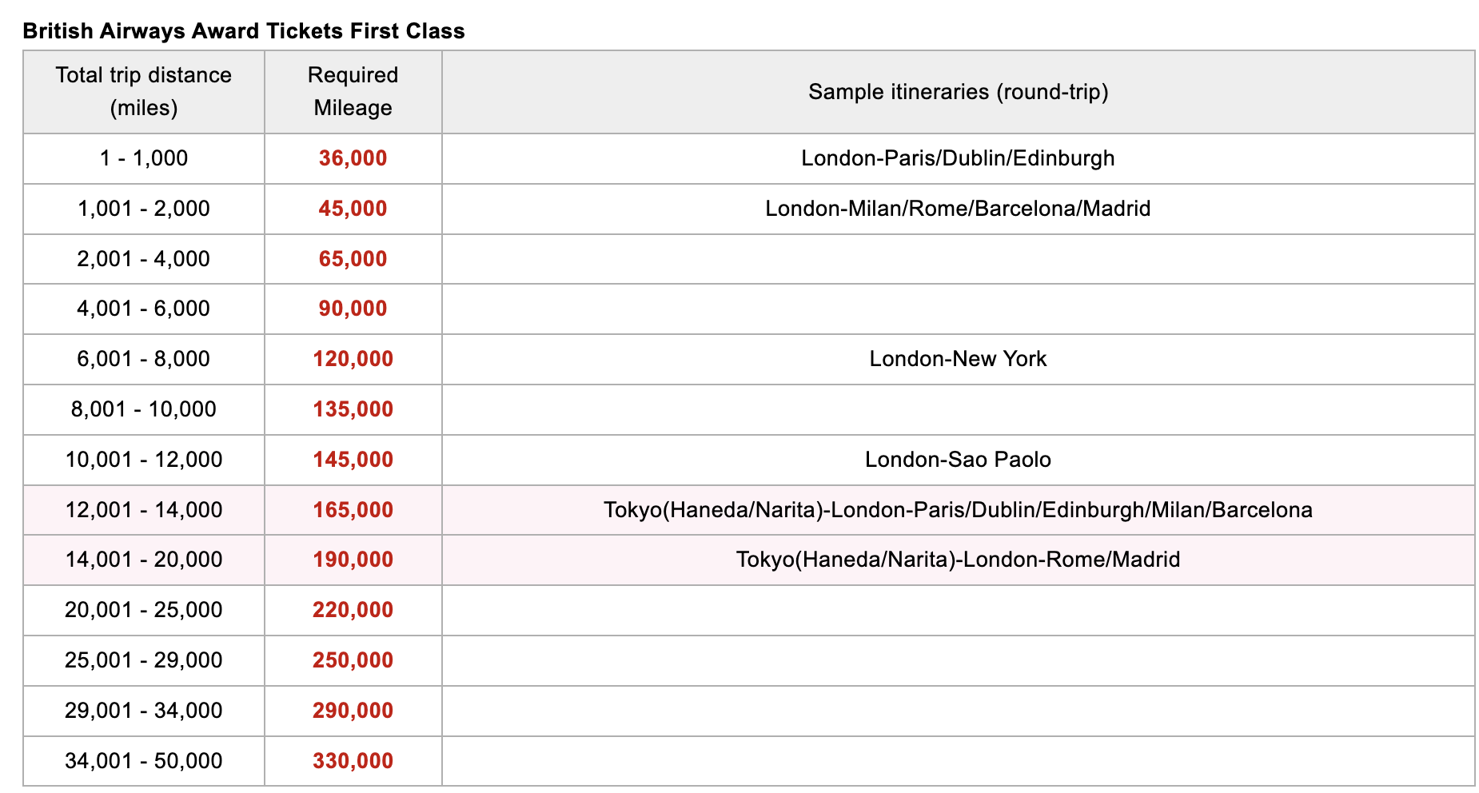Click the 65,000 mileage value

coord(353,259)
